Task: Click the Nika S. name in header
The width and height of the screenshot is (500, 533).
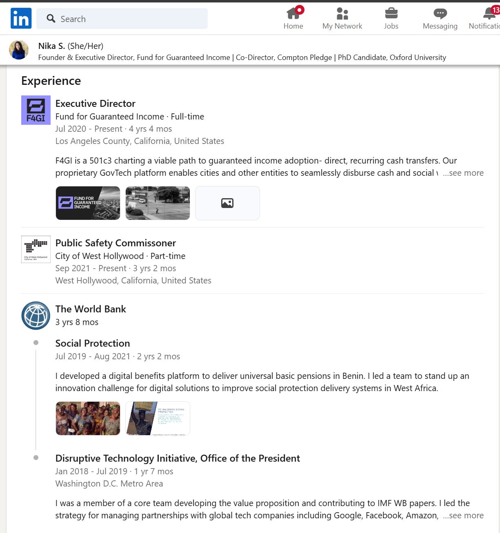Action: tap(51, 46)
